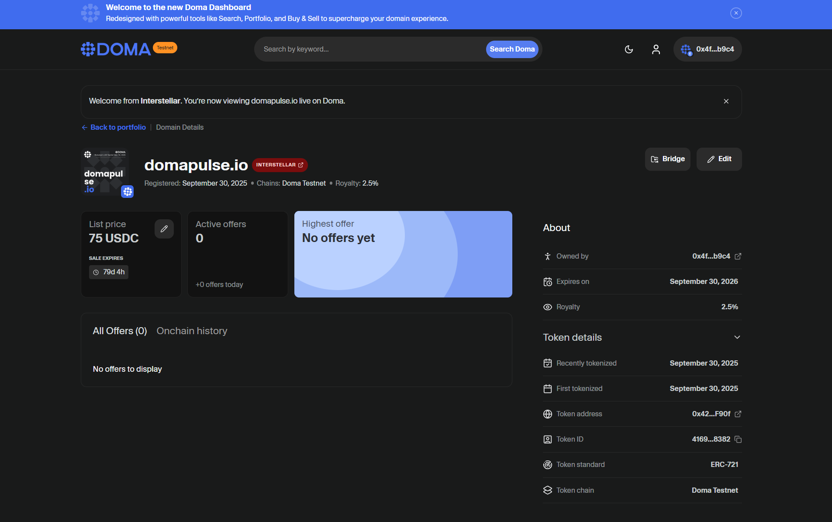Click the Edit domain button
This screenshot has height=522, width=832.
[719, 159]
